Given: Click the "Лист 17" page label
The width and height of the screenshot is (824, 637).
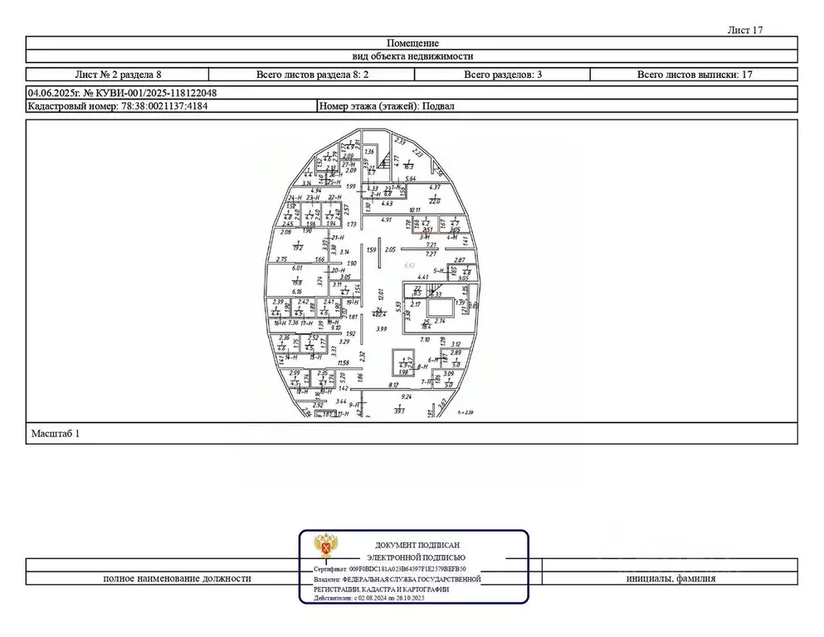Looking at the screenshot, I should coord(744,30).
